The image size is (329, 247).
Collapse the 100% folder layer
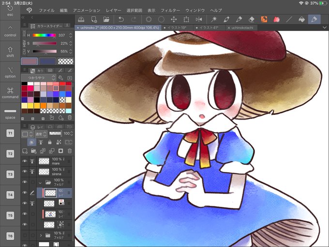click(40, 183)
